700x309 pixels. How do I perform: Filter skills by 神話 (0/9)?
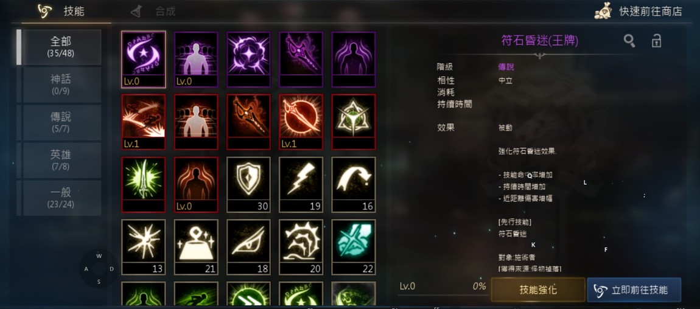60,85
